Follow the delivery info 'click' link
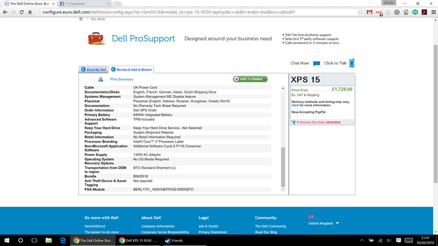438x246 pixels. point(295,105)
